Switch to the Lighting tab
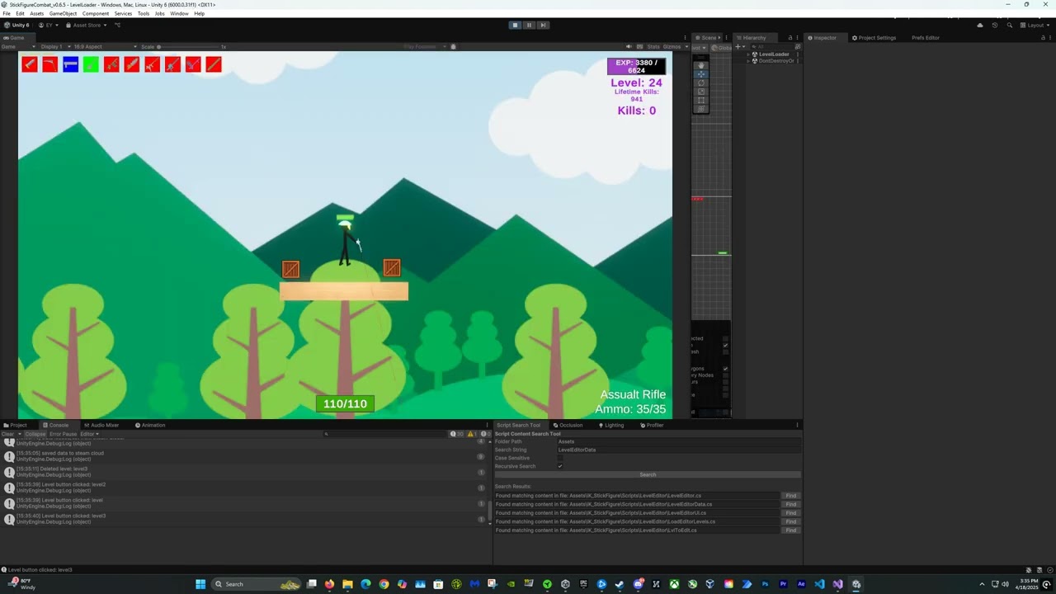The height and width of the screenshot is (594, 1056). (611, 425)
